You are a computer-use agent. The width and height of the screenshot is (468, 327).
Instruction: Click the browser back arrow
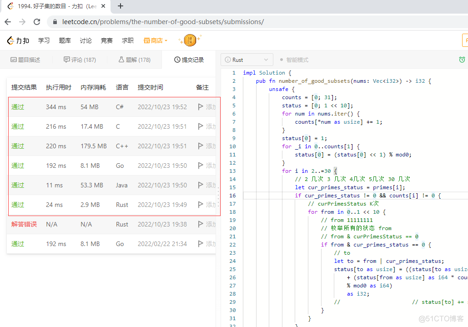click(x=8, y=22)
